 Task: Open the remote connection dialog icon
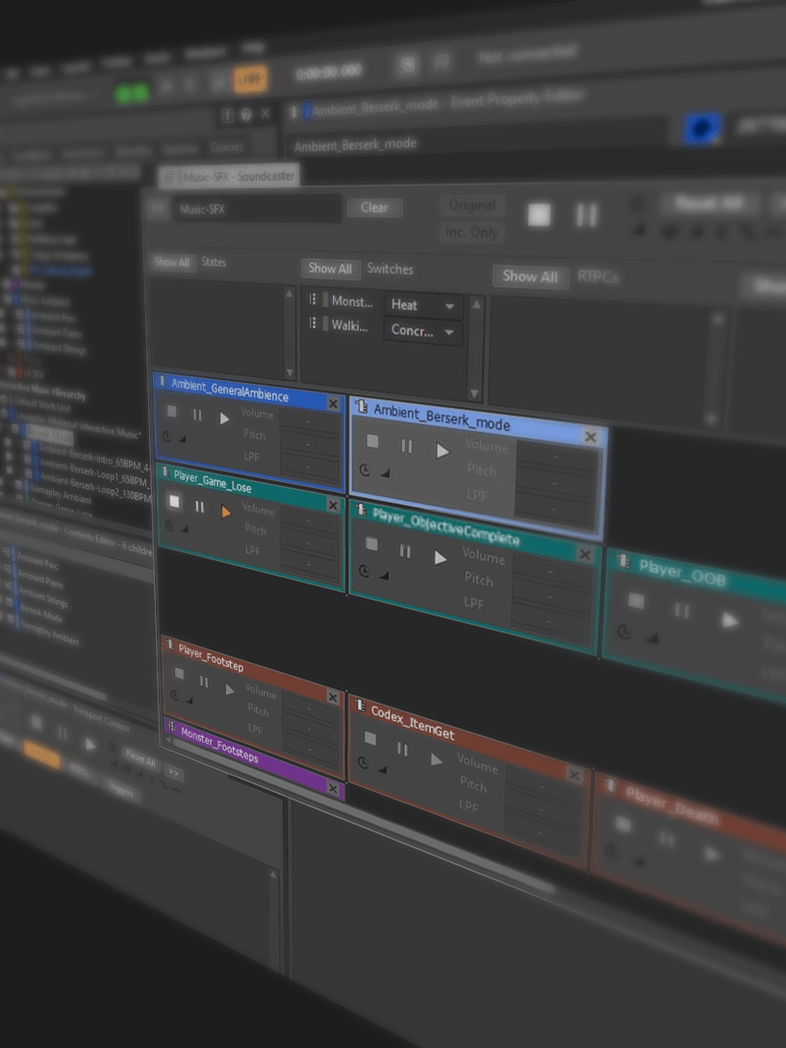coord(407,64)
